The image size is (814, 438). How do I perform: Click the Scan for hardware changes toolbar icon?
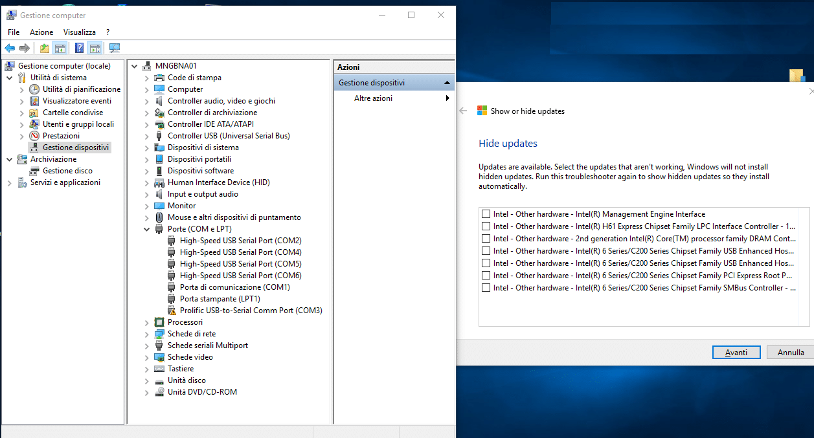[115, 48]
